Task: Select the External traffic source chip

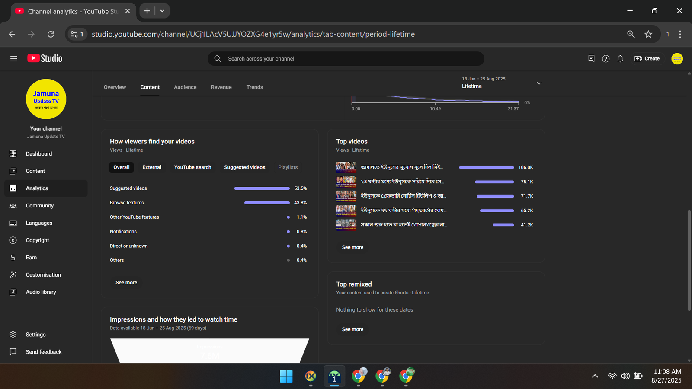Action: (x=152, y=167)
